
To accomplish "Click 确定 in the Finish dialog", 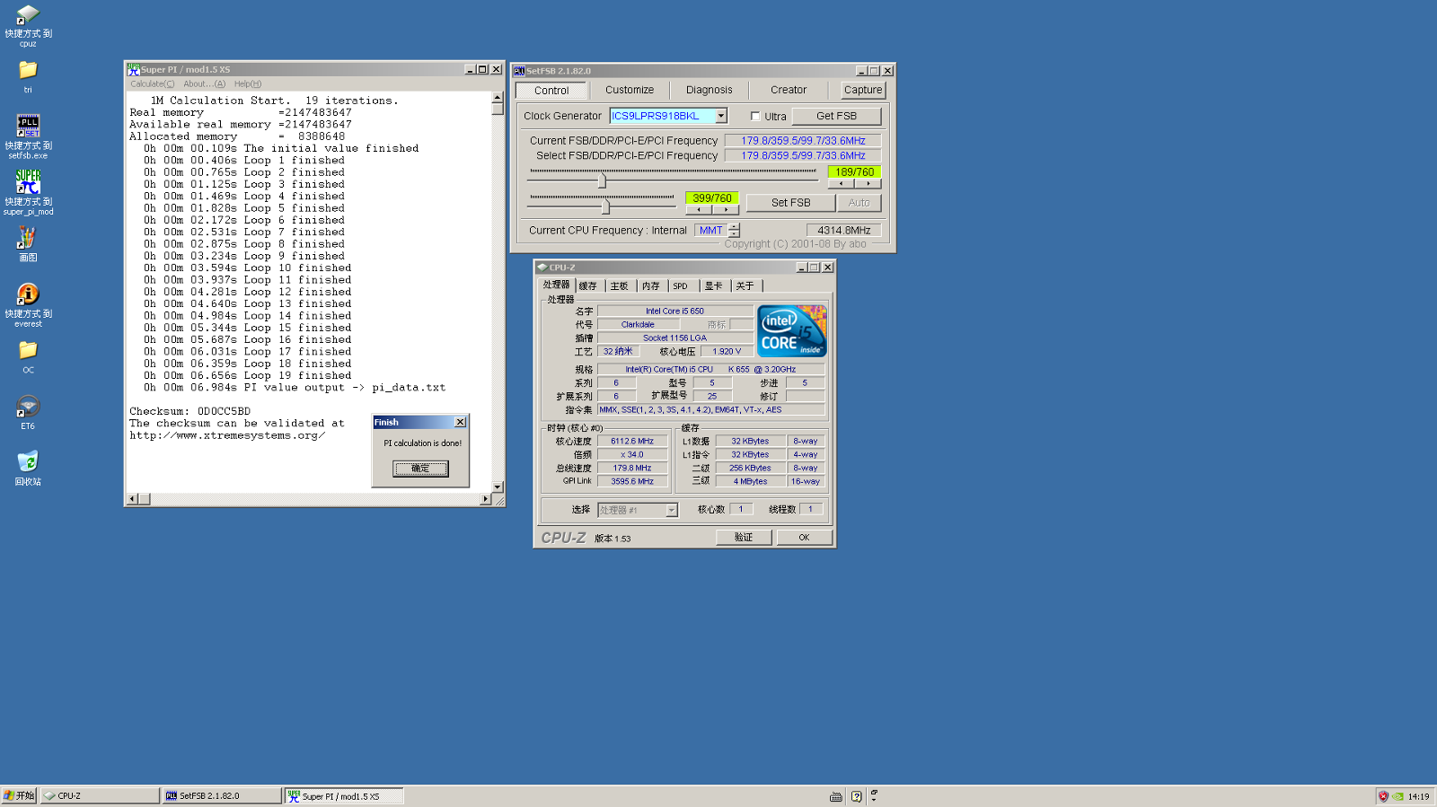I will click(420, 469).
